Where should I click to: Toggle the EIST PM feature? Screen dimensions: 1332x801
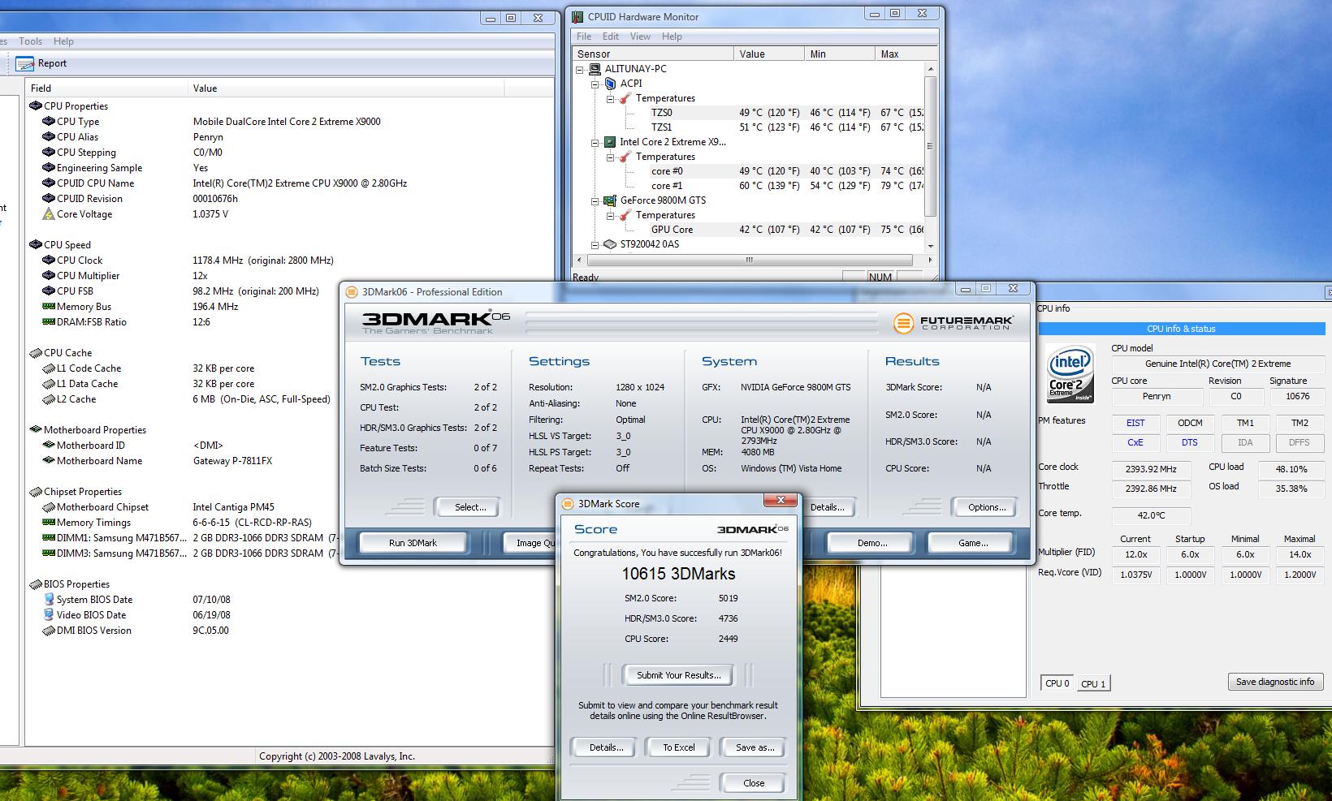point(1135,424)
